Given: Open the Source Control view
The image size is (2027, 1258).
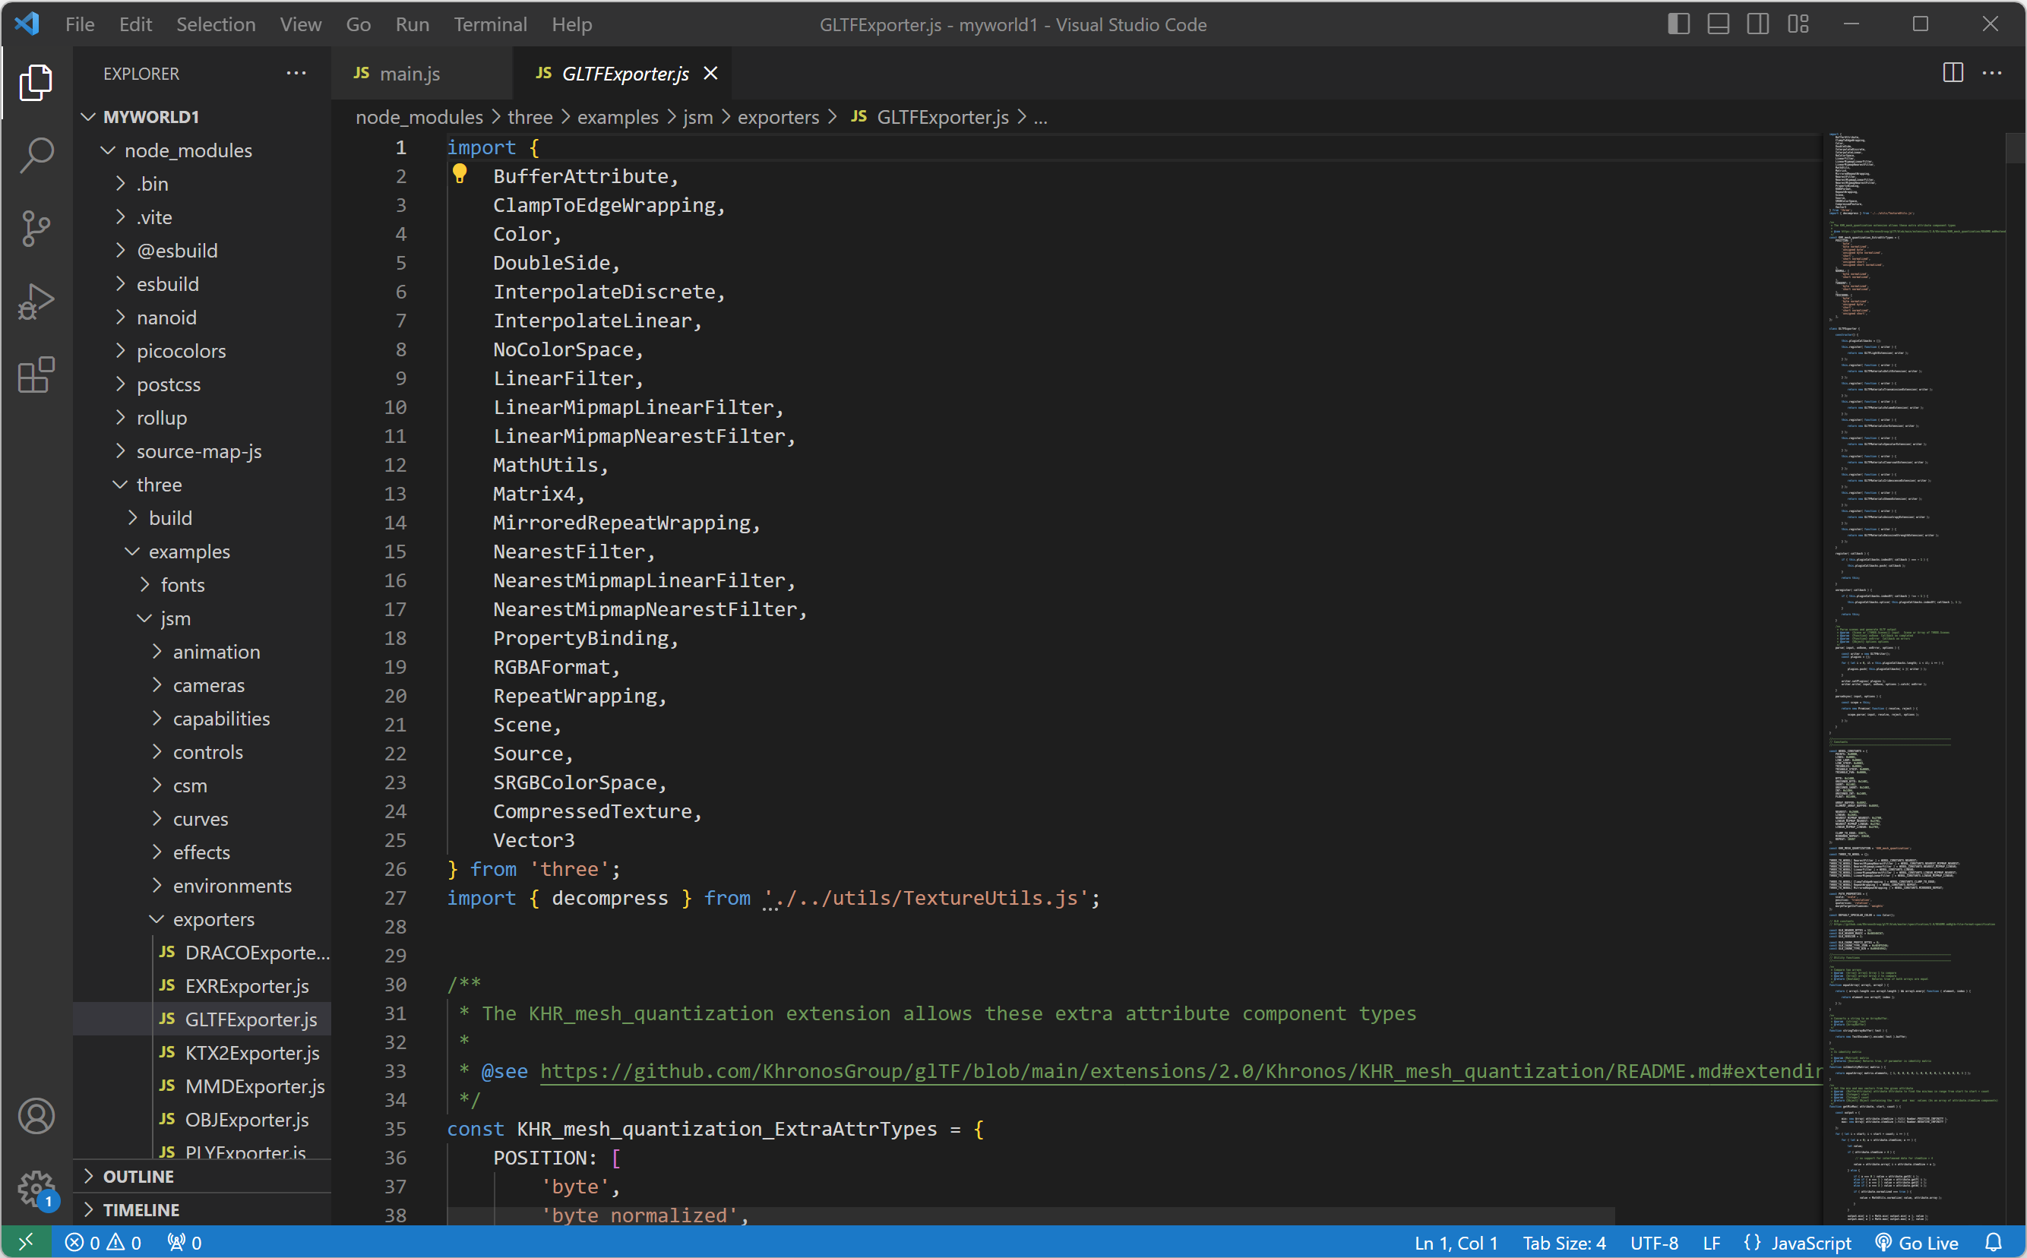Looking at the screenshot, I should pos(36,228).
